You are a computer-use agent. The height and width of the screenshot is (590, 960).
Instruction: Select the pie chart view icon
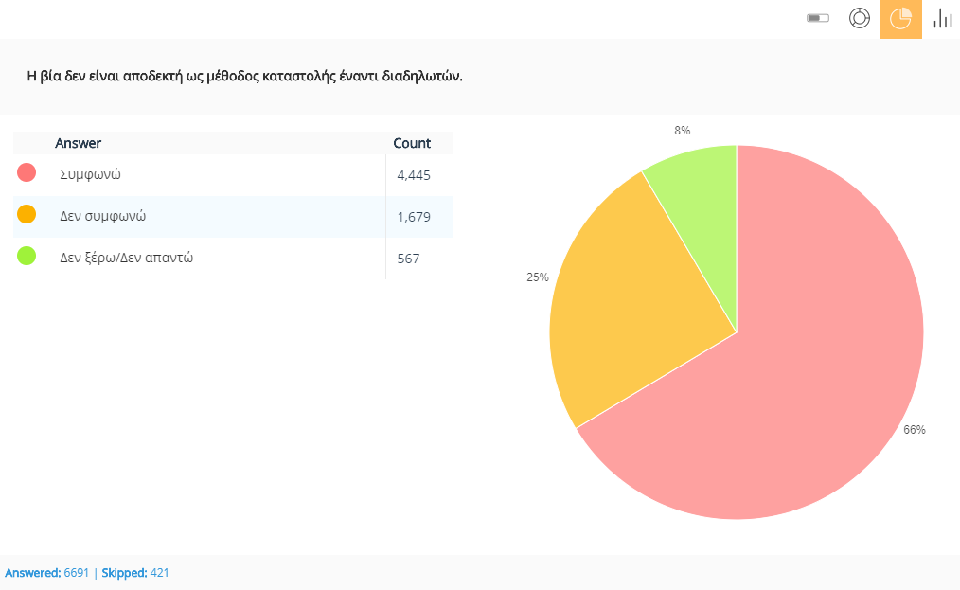900,19
